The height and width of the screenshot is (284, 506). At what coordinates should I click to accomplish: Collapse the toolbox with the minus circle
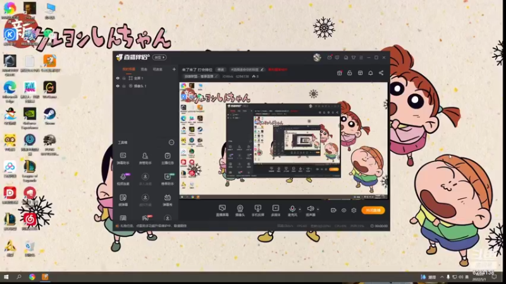[x=171, y=143]
